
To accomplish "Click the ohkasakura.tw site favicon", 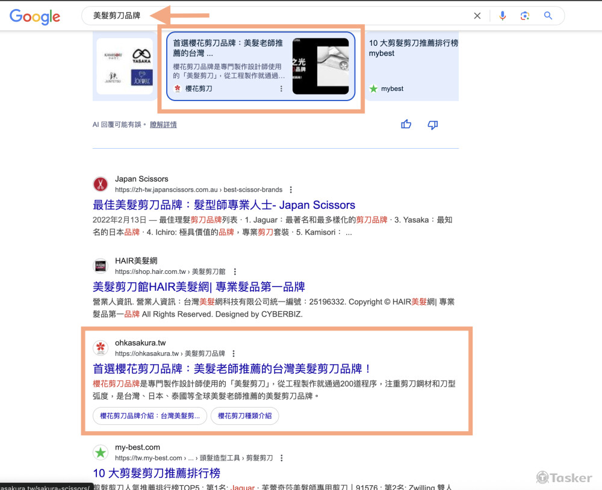I will [101, 348].
